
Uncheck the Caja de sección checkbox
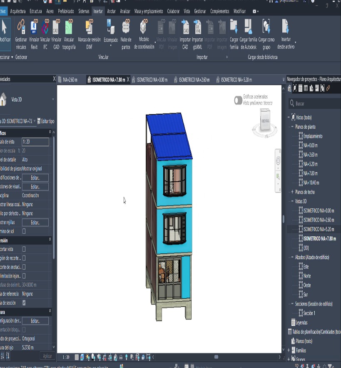(x=24, y=303)
